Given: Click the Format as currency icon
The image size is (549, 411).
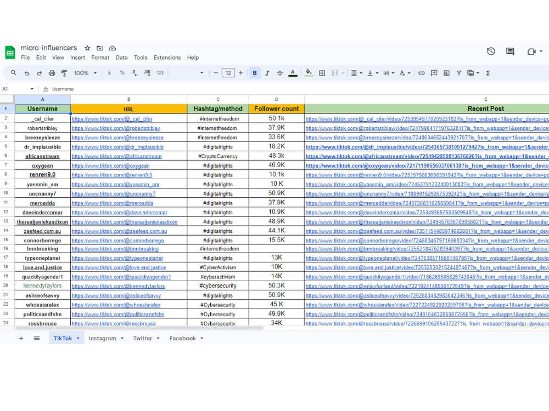Looking at the screenshot, I should 110,72.
